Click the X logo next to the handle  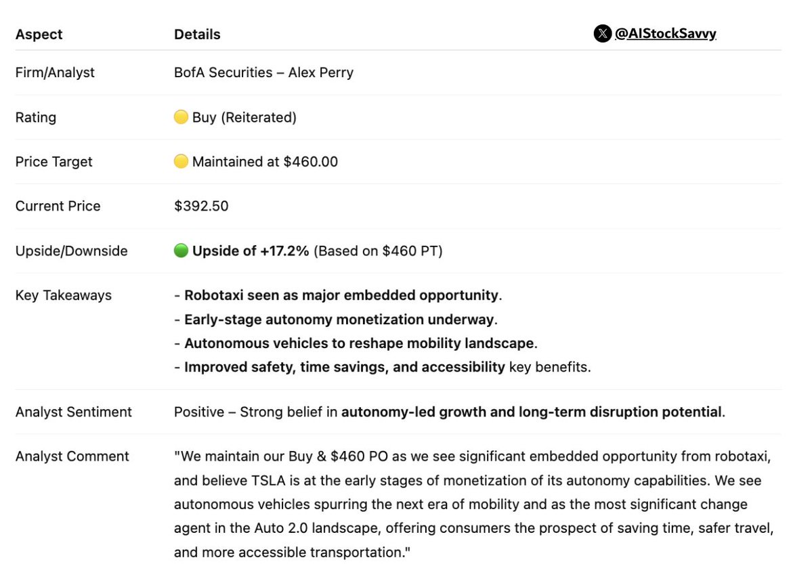tap(602, 34)
